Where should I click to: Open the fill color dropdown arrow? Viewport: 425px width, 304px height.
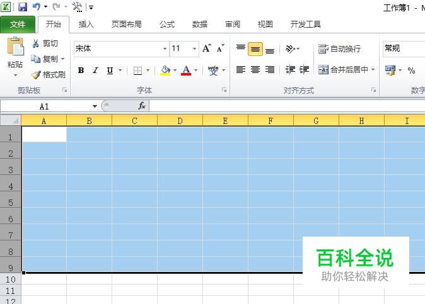tap(175, 70)
